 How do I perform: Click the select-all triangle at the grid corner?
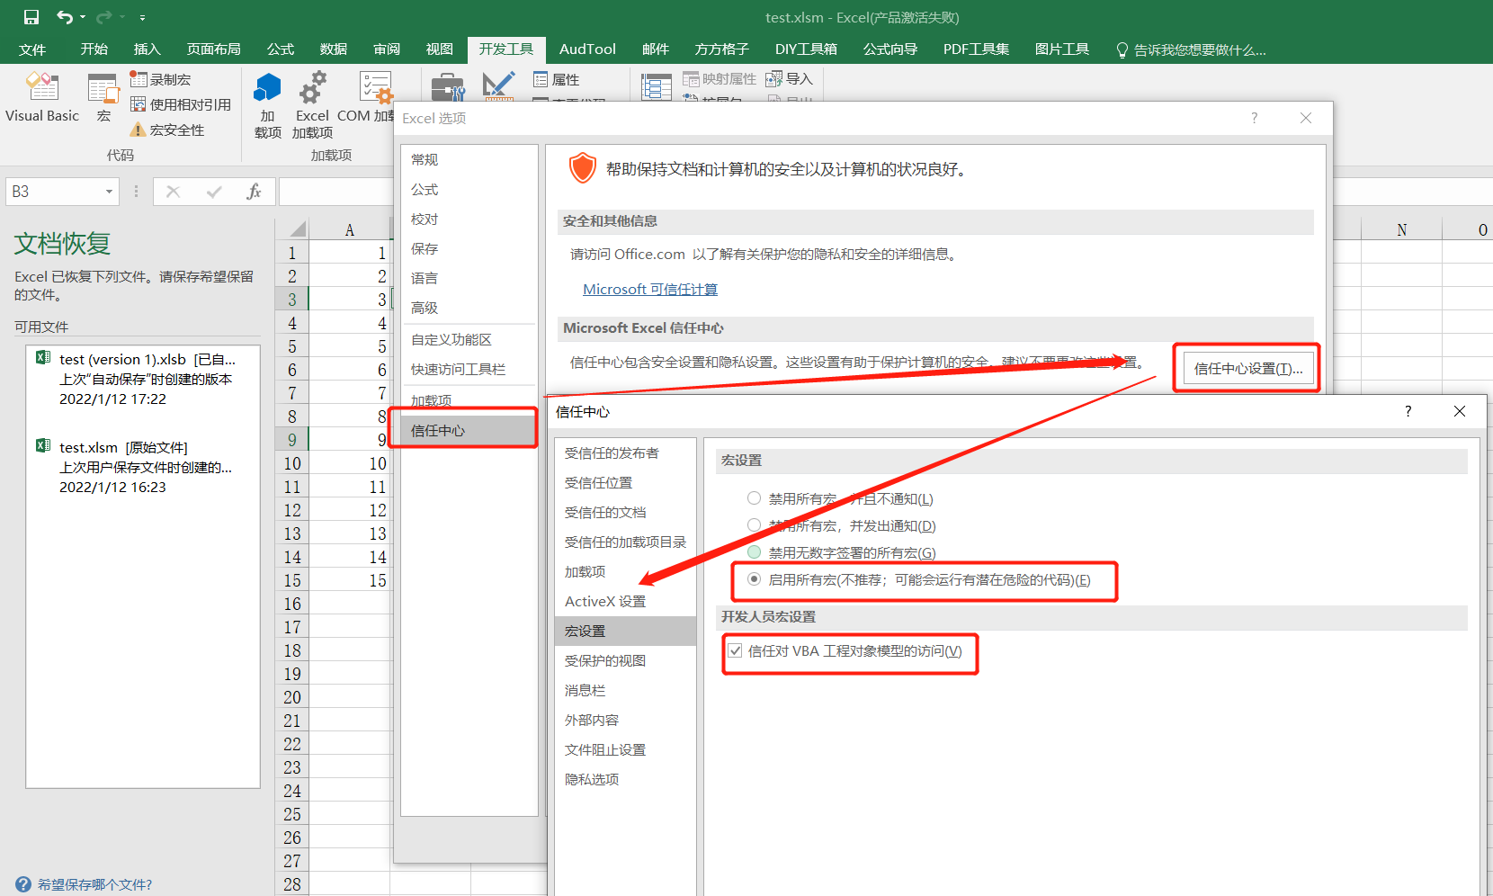click(297, 229)
